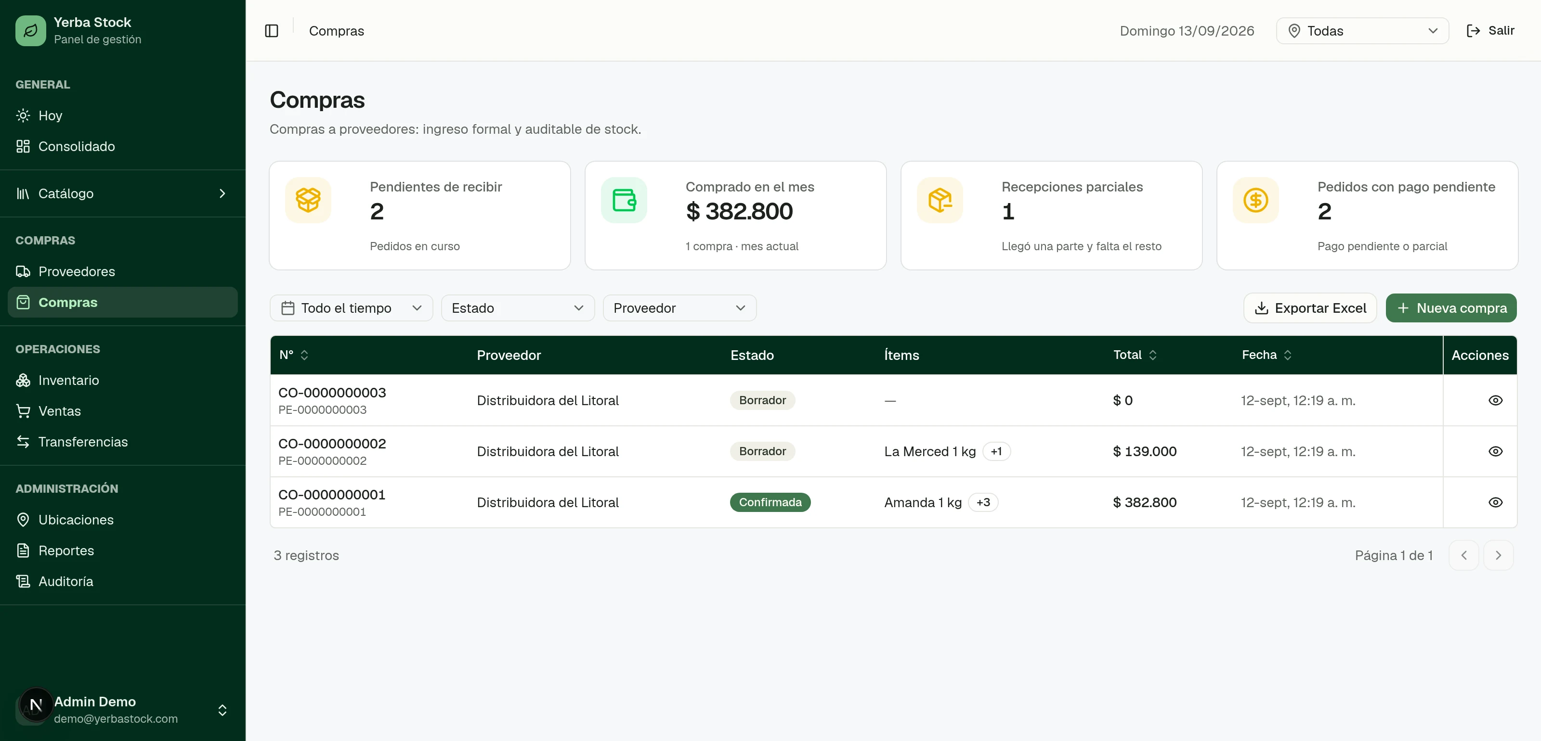Open Ventas in sidebar
Image resolution: width=1541 pixels, height=741 pixels.
coord(122,411)
